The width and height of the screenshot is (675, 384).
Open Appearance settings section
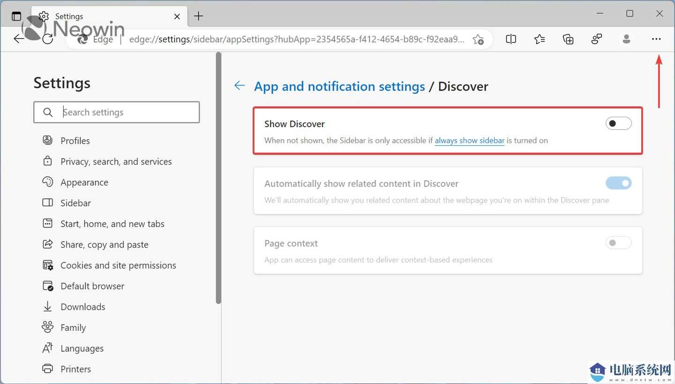84,182
